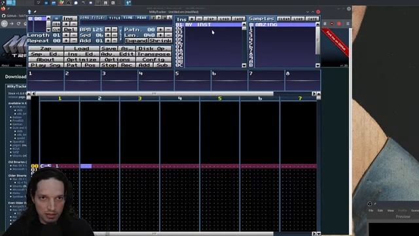Mute channel by clicking scope 1
The width and height of the screenshot is (419, 236).
tap(46, 80)
